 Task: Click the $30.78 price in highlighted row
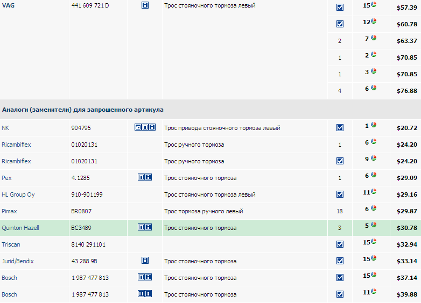(407, 228)
